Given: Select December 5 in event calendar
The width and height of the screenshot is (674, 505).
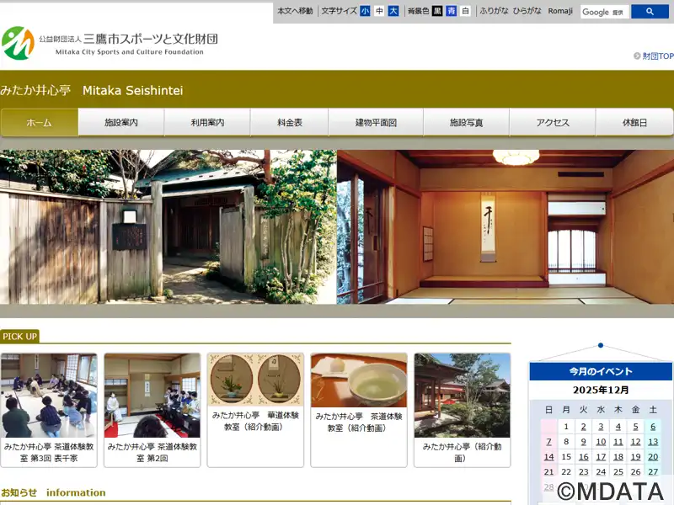Looking at the screenshot, I should pos(636,427).
